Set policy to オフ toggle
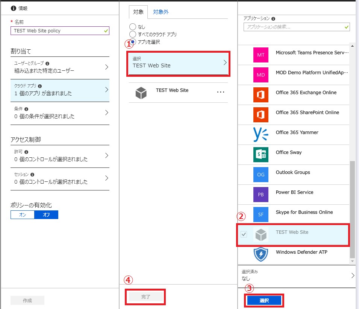The height and width of the screenshot is (309, 359). point(46,215)
